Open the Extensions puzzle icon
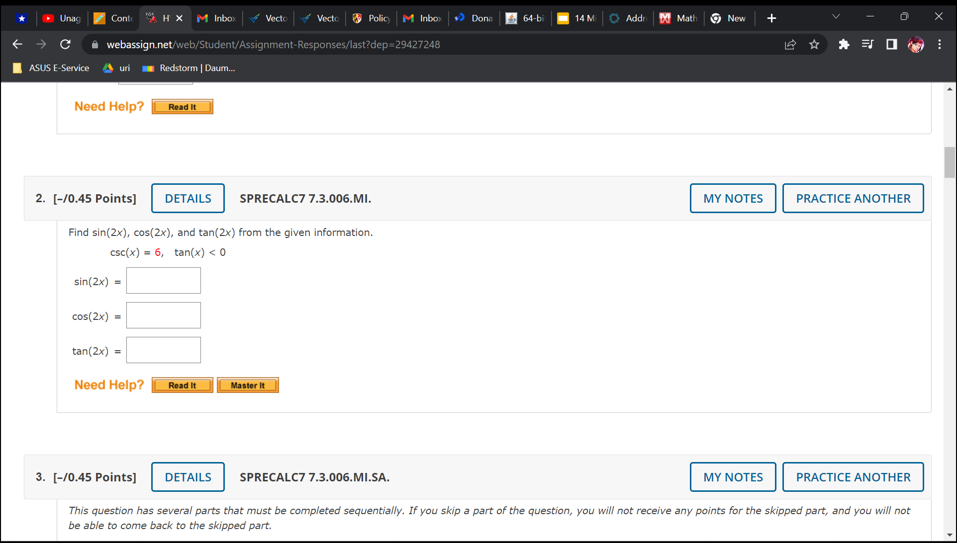957x543 pixels. [844, 45]
